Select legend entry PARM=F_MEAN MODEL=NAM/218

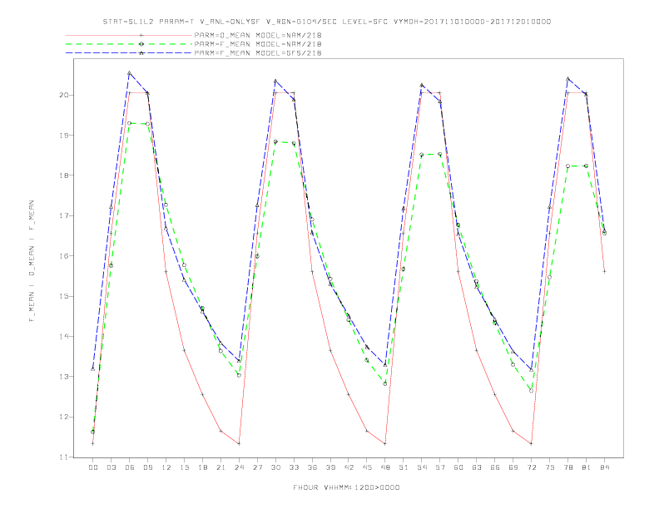click(x=258, y=44)
